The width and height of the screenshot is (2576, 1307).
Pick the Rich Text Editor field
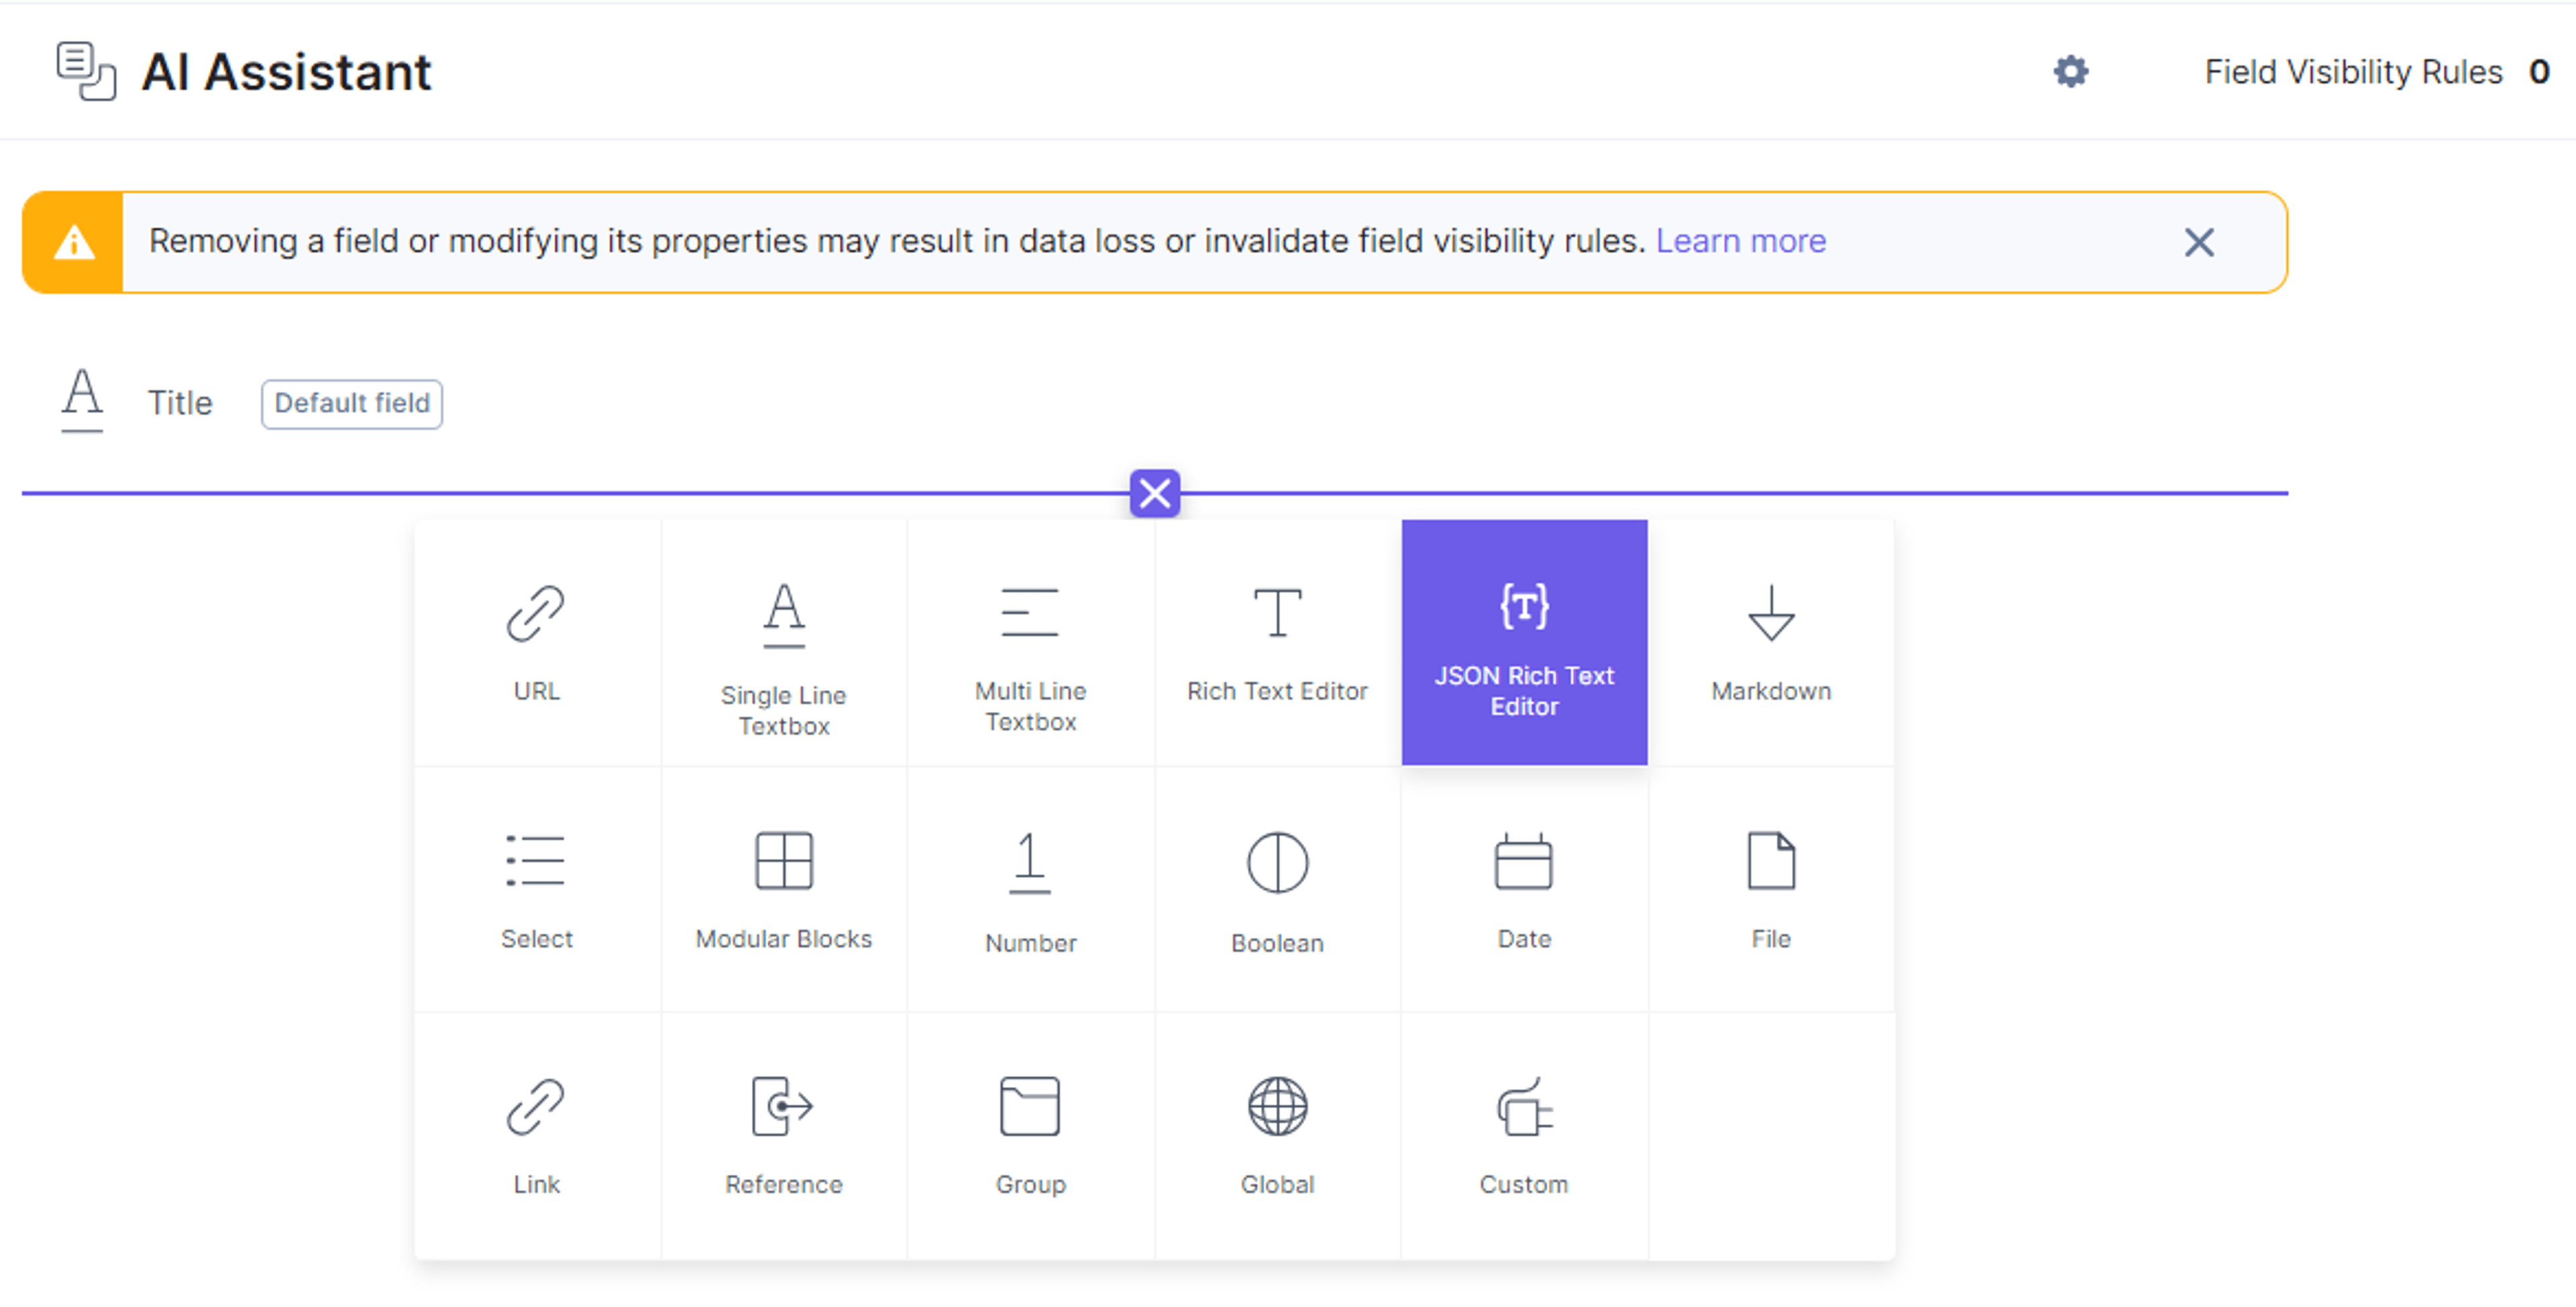pos(1277,642)
